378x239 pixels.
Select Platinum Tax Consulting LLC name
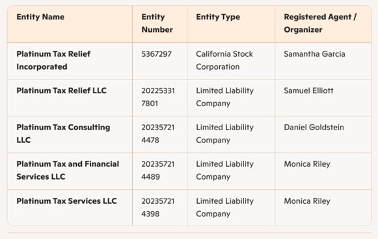click(x=63, y=134)
